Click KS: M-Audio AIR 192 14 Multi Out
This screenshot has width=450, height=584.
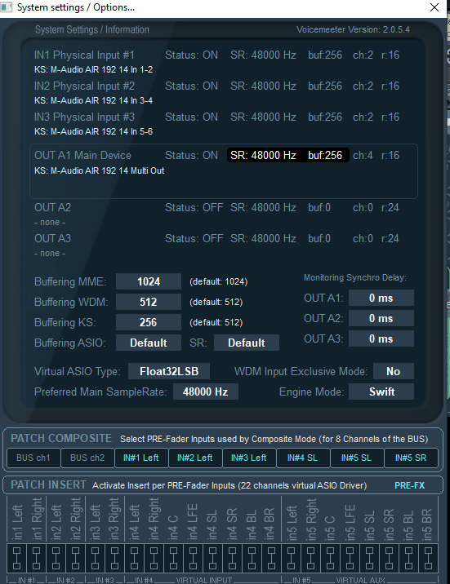click(x=99, y=170)
